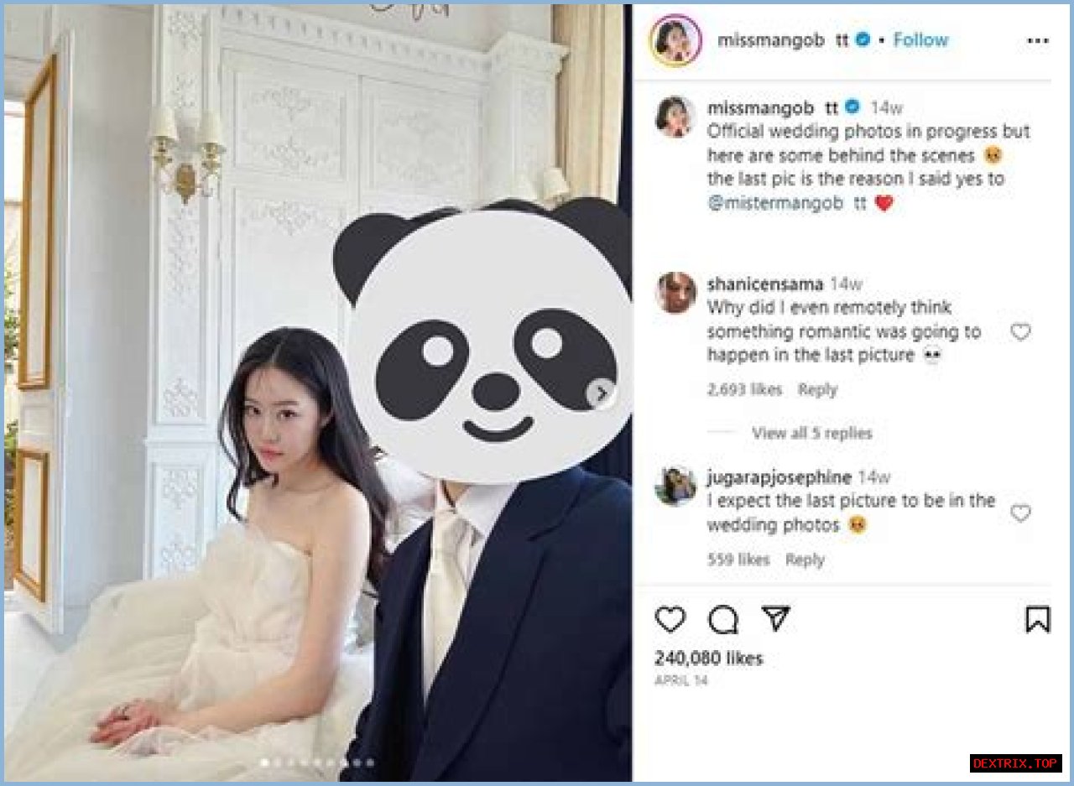Like the post with the heart icon
The image size is (1074, 786).
click(x=670, y=620)
